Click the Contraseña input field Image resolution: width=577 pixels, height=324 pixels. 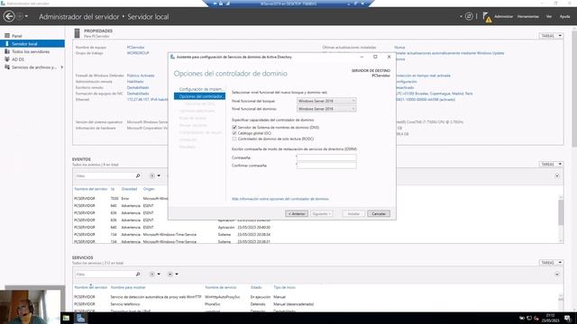tap(326, 157)
